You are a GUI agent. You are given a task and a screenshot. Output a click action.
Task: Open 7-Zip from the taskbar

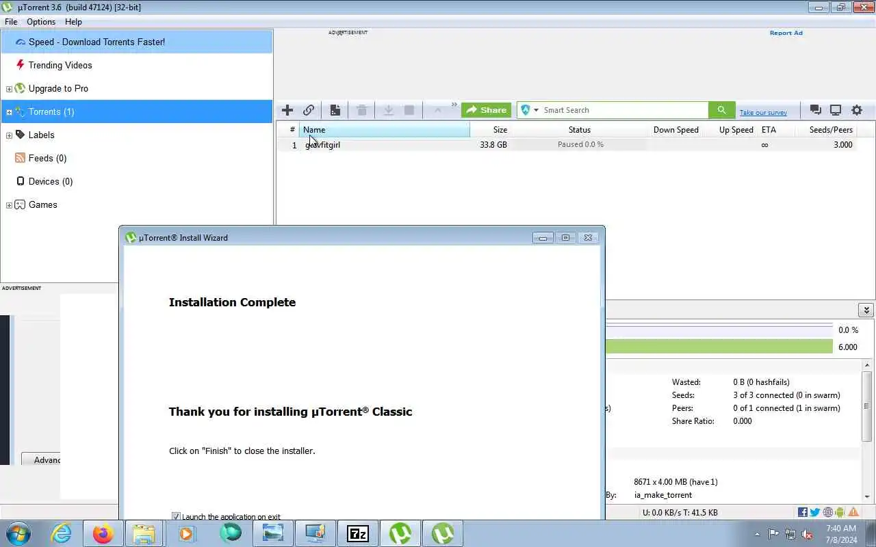pyautogui.click(x=358, y=533)
